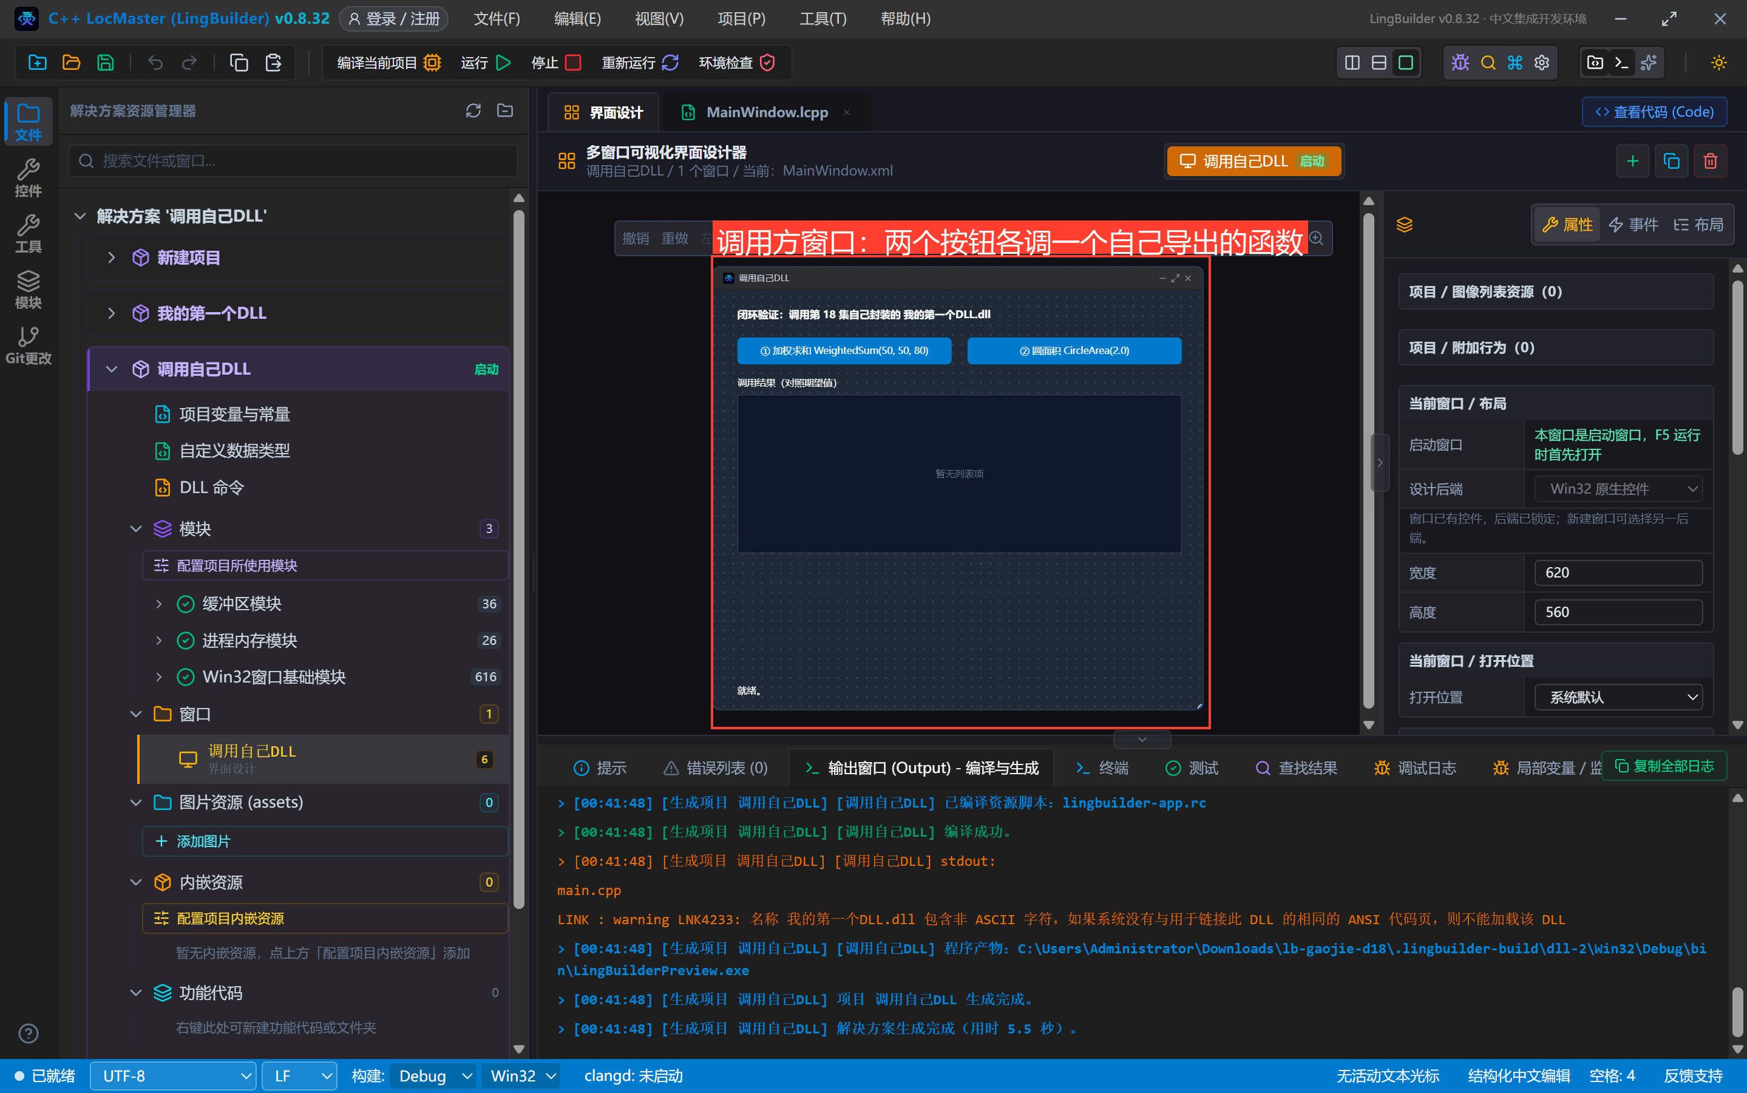This screenshot has height=1093, width=1747.
Task: Click the AI sparkle icon in toolbar
Action: click(x=1649, y=63)
